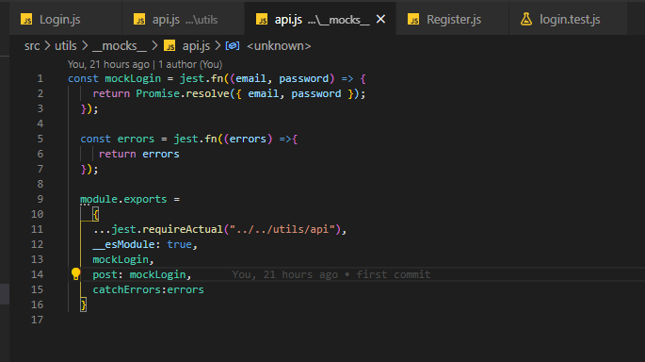Switch to the Register.js tab
645x362 pixels.
pos(453,20)
